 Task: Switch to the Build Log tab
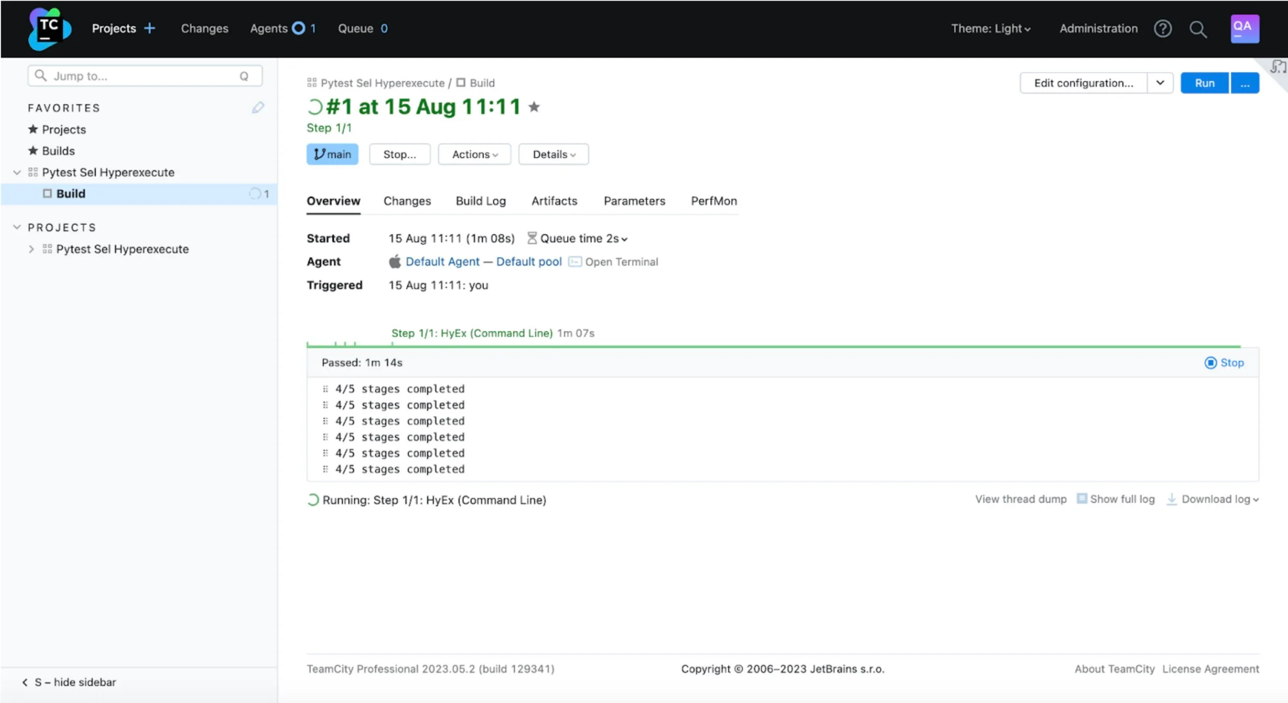pyautogui.click(x=480, y=201)
